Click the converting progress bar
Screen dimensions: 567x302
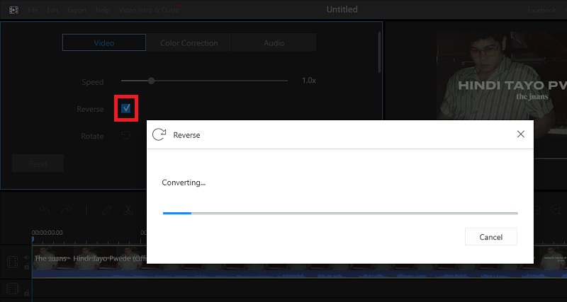340,214
